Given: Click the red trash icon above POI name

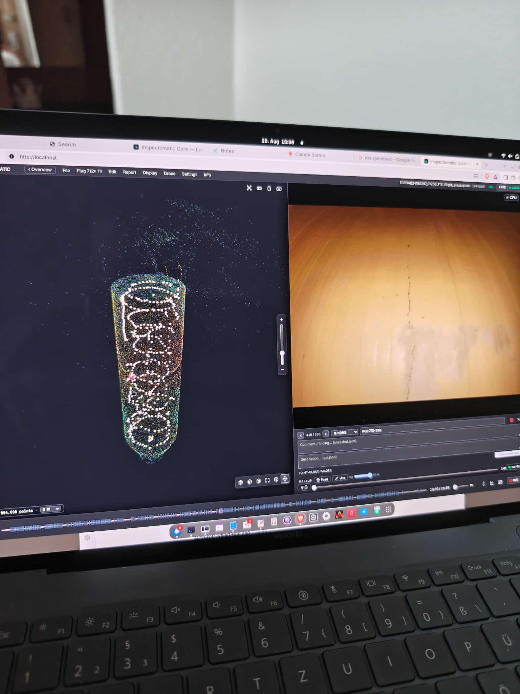Looking at the screenshot, I should pyautogui.click(x=511, y=420).
